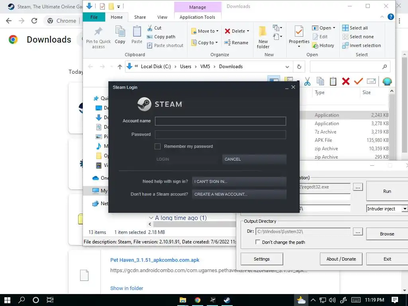Screen dimensions: 408x306
Task: Click the quick access properties checkmark icon
Action: (102, 6)
